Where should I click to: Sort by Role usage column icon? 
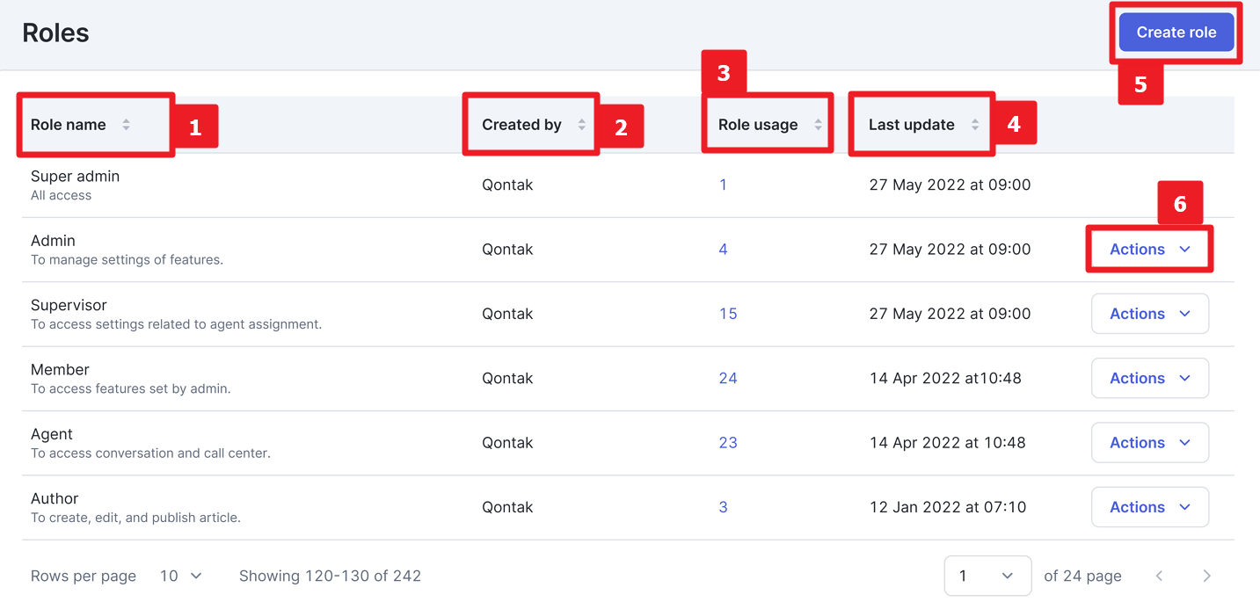point(819,125)
